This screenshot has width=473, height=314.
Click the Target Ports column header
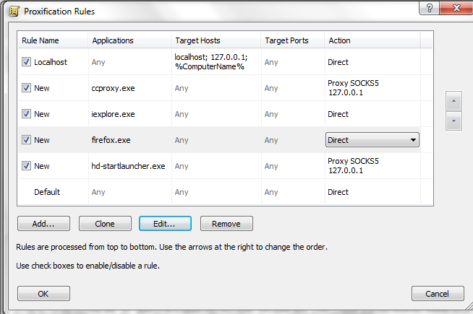coord(293,40)
